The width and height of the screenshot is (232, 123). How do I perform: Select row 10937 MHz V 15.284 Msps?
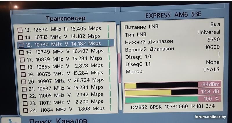[x=67, y=88]
